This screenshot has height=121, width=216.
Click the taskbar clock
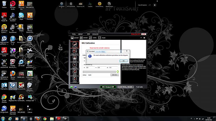(x=209, y=119)
